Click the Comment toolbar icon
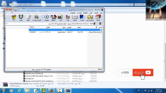The height and width of the screenshot is (93, 166). [x=28, y=18]
